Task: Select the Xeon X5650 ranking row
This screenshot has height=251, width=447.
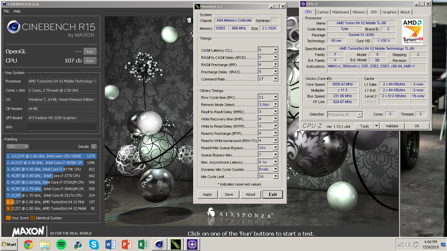Action: pyautogui.click(x=51, y=156)
